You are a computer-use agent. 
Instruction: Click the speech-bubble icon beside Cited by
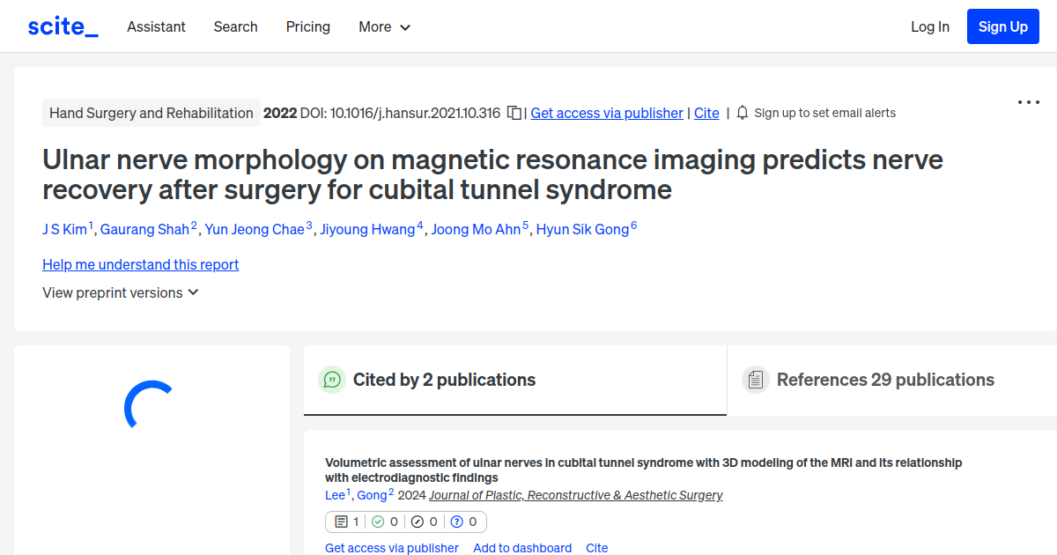[332, 380]
